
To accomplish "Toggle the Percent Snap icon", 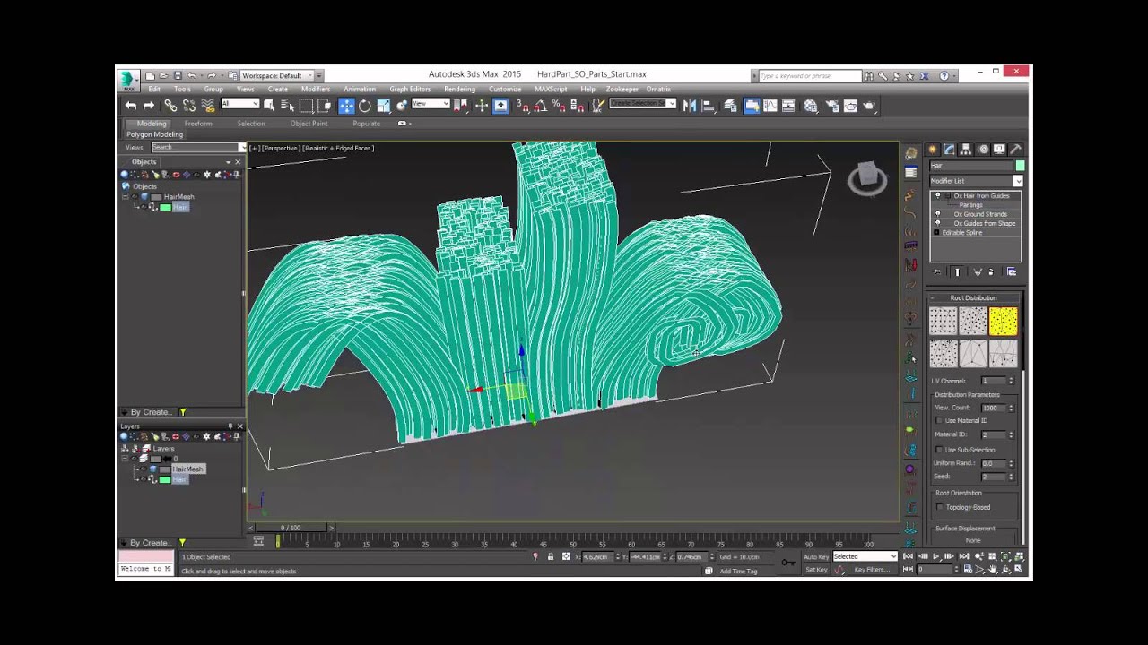I will tap(558, 106).
